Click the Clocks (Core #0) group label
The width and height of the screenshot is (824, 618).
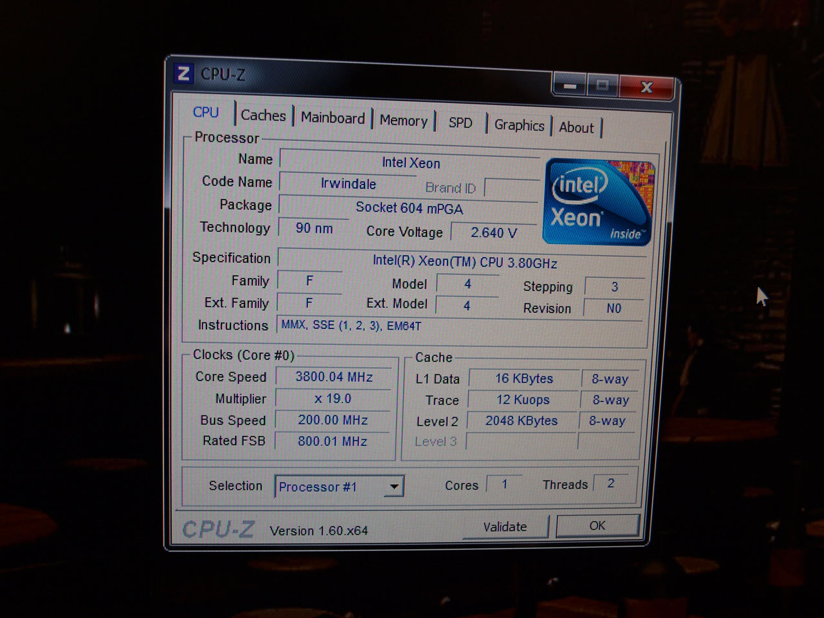(244, 355)
